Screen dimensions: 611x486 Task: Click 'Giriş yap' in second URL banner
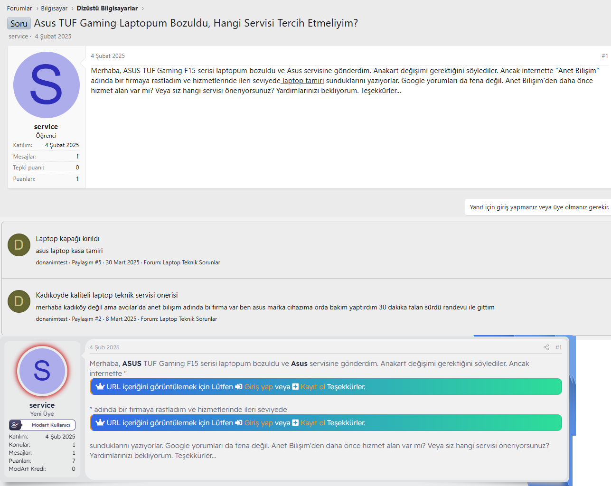[259, 423]
